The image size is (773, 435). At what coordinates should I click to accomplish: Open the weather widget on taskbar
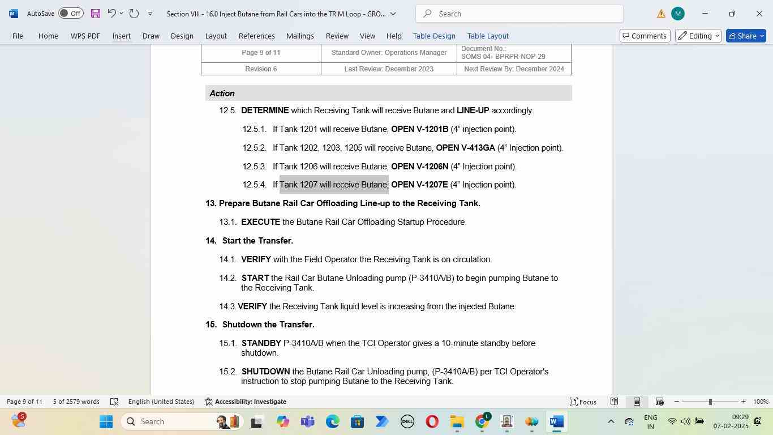[x=19, y=420]
